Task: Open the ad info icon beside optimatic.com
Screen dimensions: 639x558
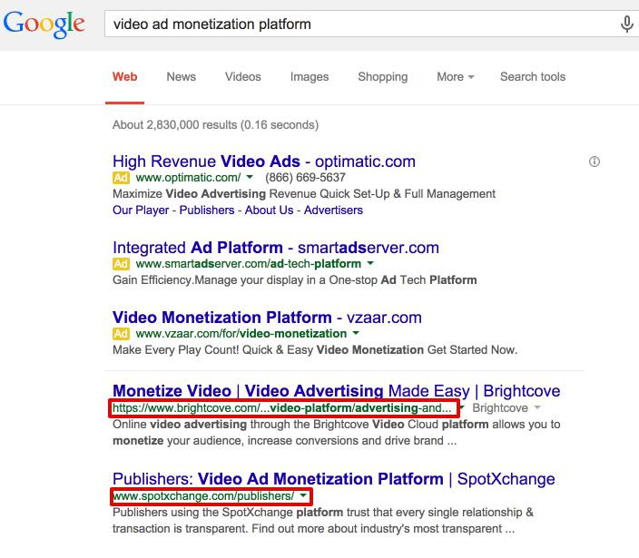Action: point(595,162)
